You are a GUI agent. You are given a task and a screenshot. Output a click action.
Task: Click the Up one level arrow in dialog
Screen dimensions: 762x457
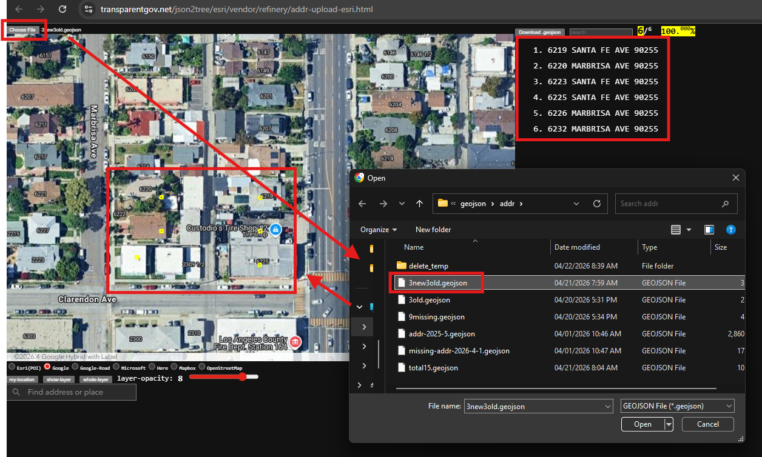[x=419, y=204]
